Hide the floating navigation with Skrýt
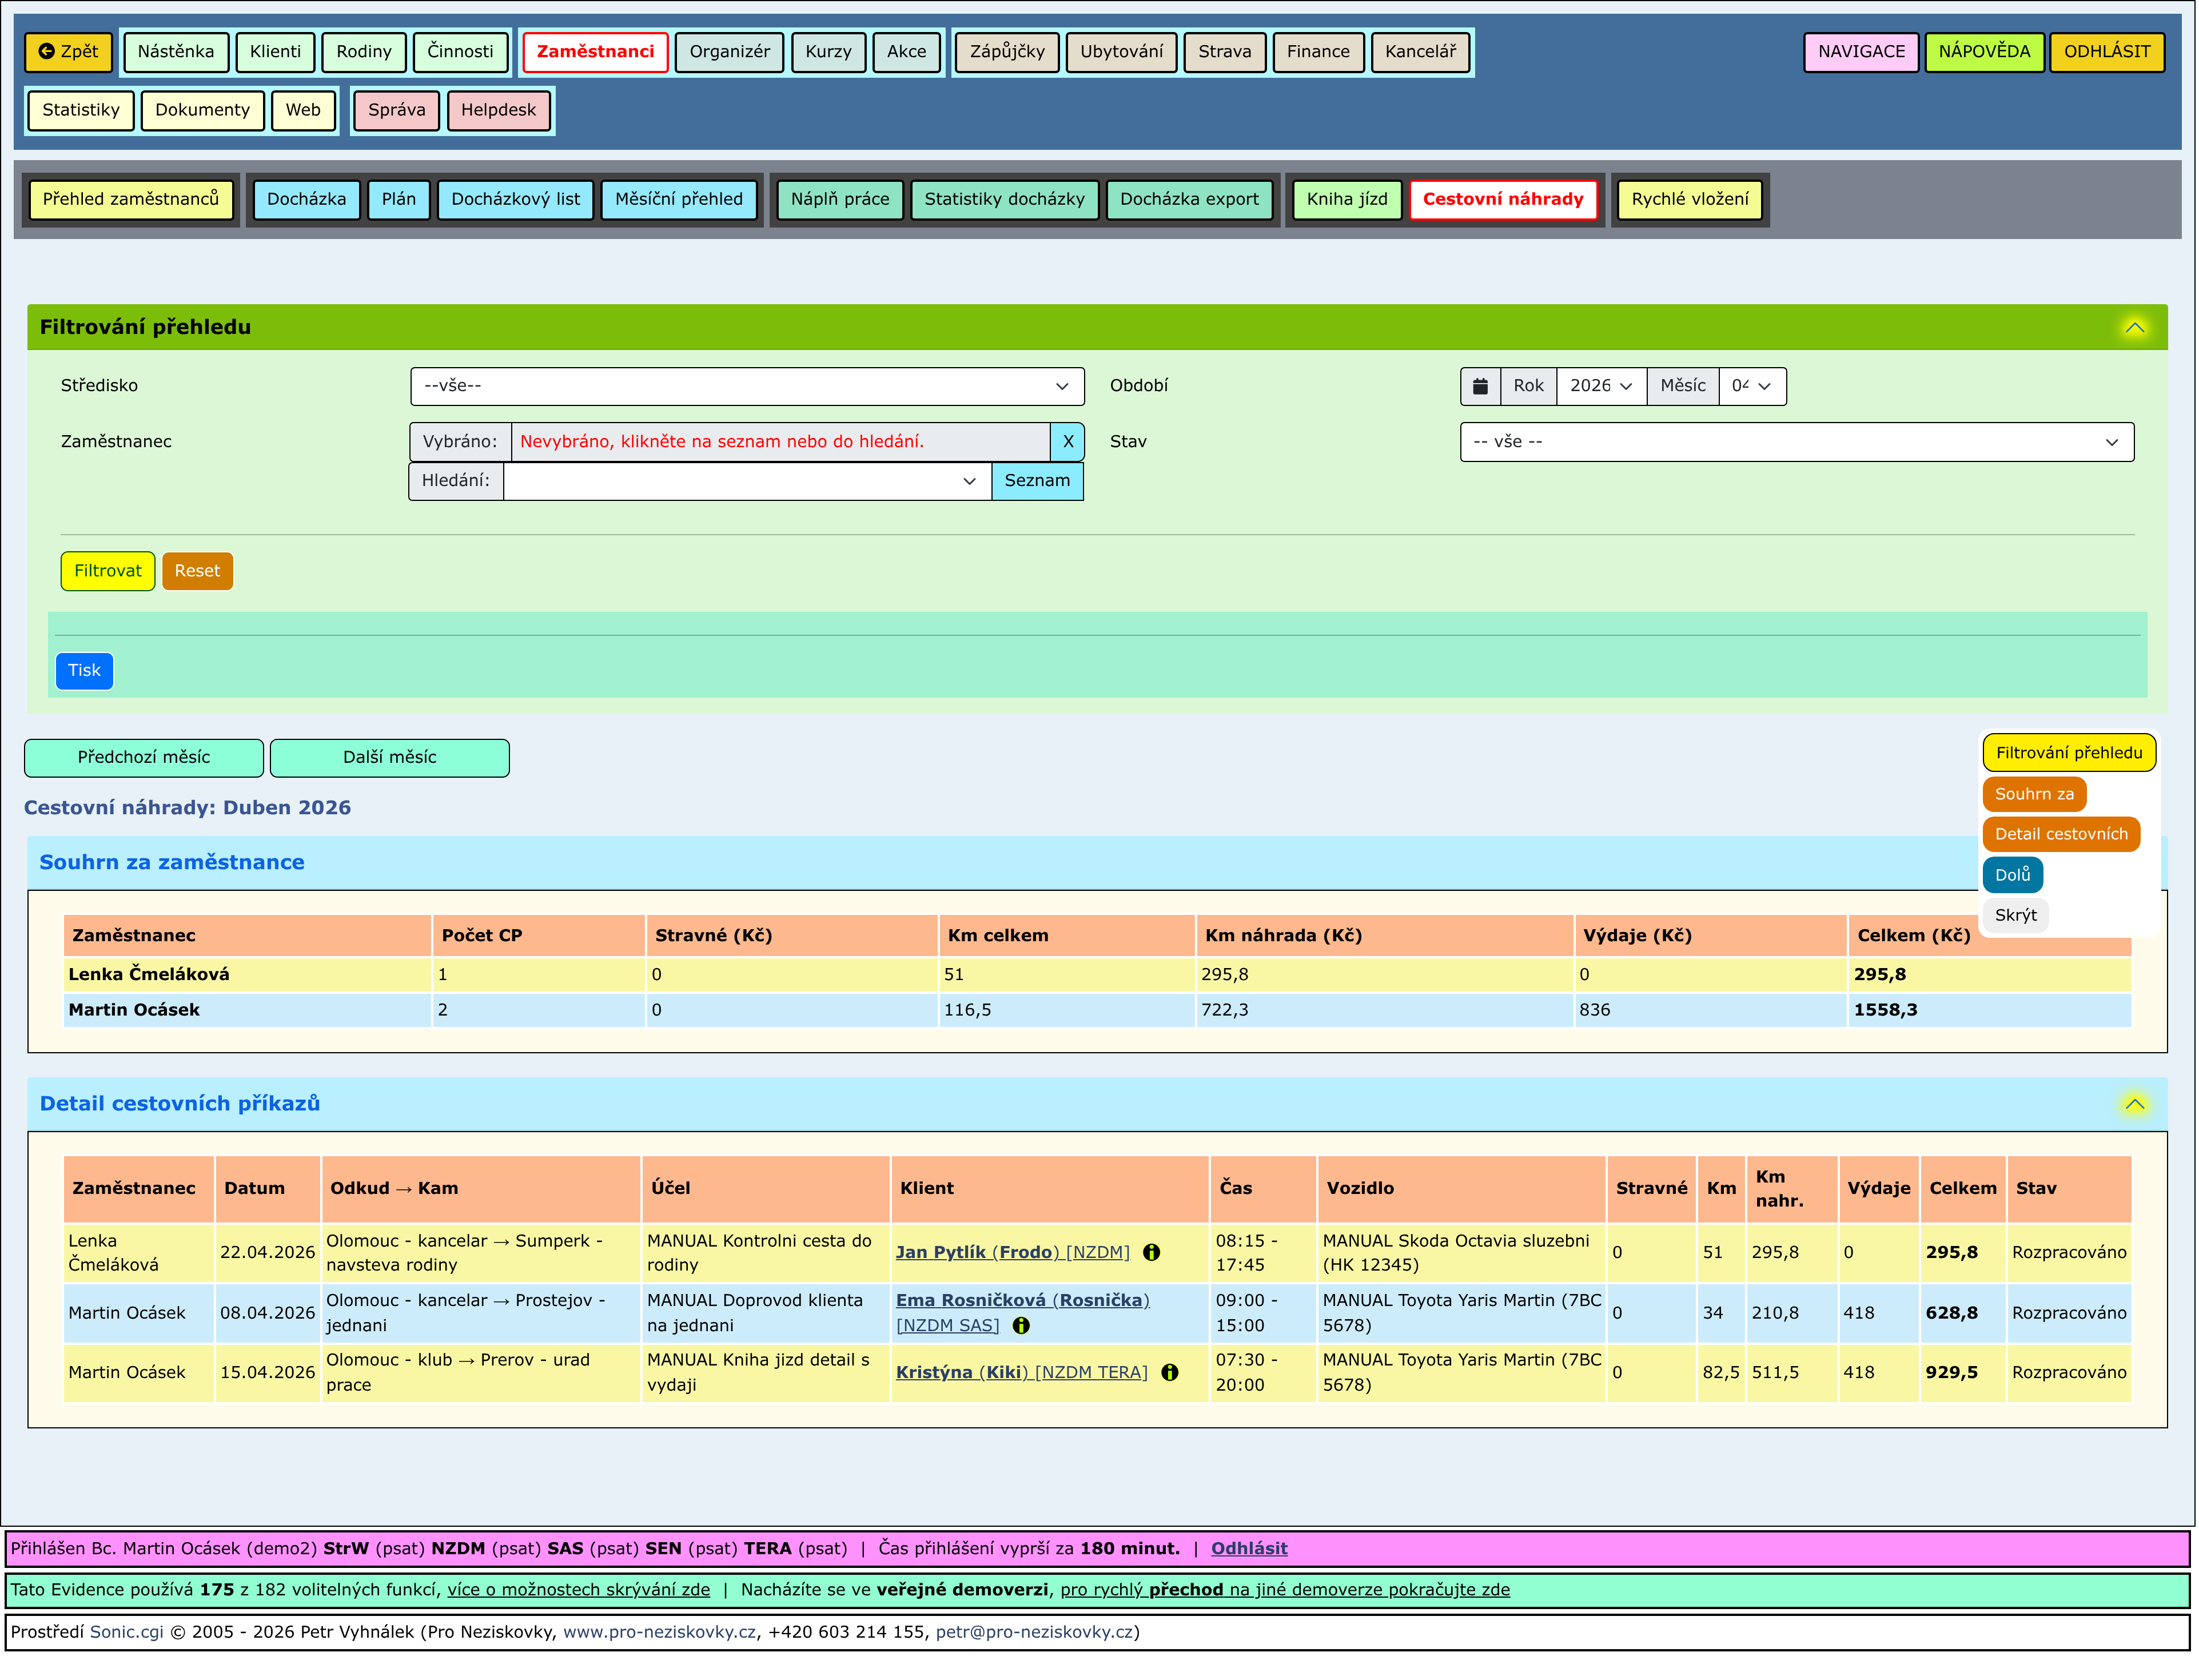 click(2015, 916)
